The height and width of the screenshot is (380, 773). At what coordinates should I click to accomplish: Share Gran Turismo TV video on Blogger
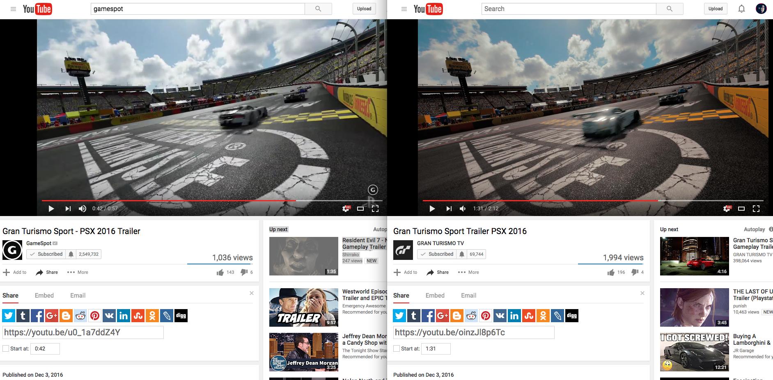click(457, 316)
